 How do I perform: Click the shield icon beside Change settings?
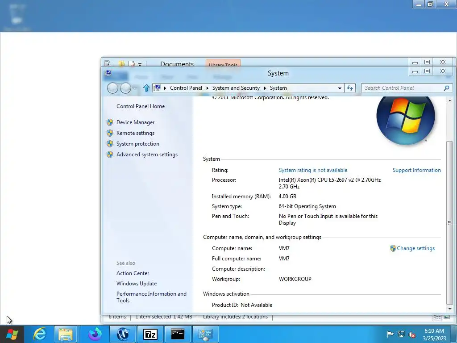coord(393,248)
